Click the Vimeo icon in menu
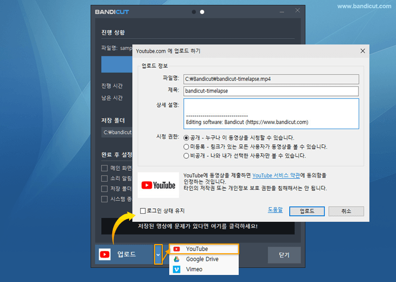 pos(176,270)
